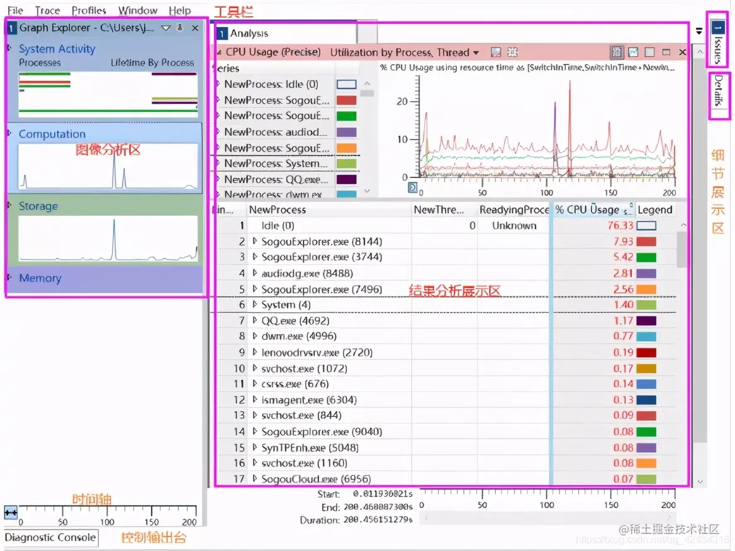Open the Window menu

[x=138, y=10]
